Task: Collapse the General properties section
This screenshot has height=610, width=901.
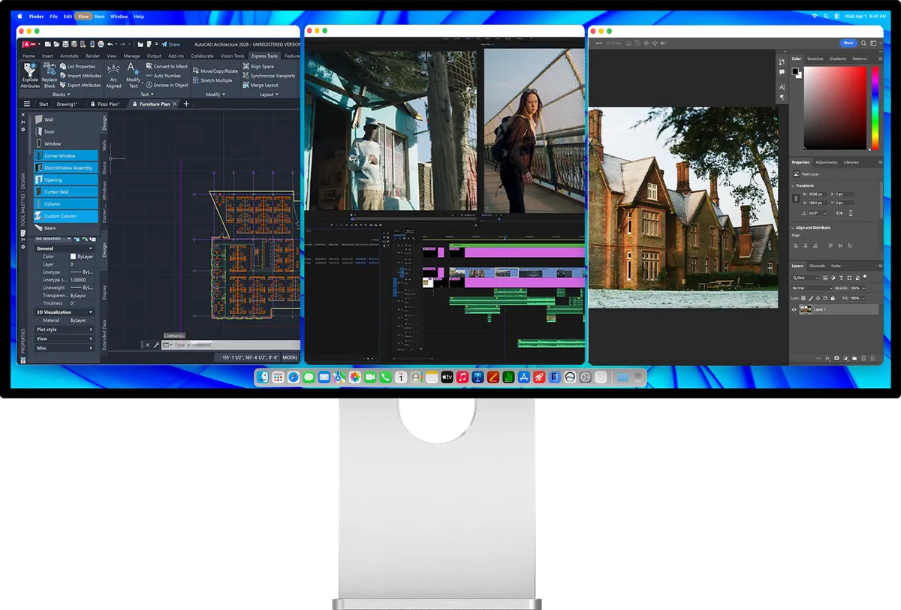Action: point(65,248)
